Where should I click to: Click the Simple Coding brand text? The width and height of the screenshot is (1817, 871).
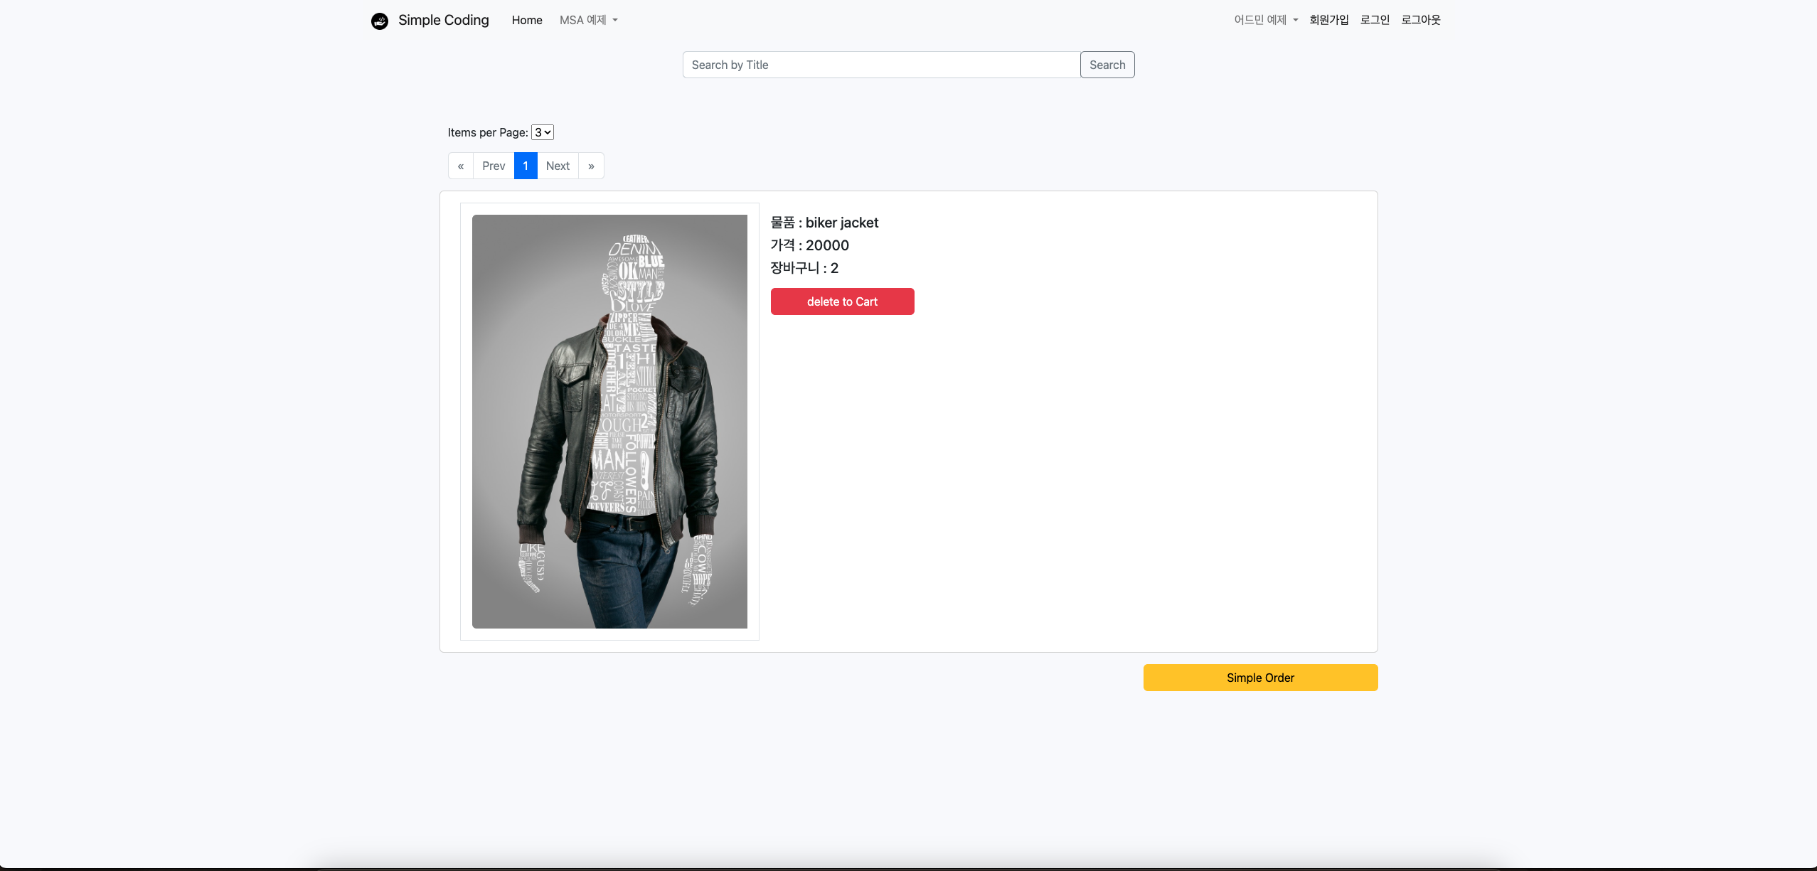(x=444, y=20)
